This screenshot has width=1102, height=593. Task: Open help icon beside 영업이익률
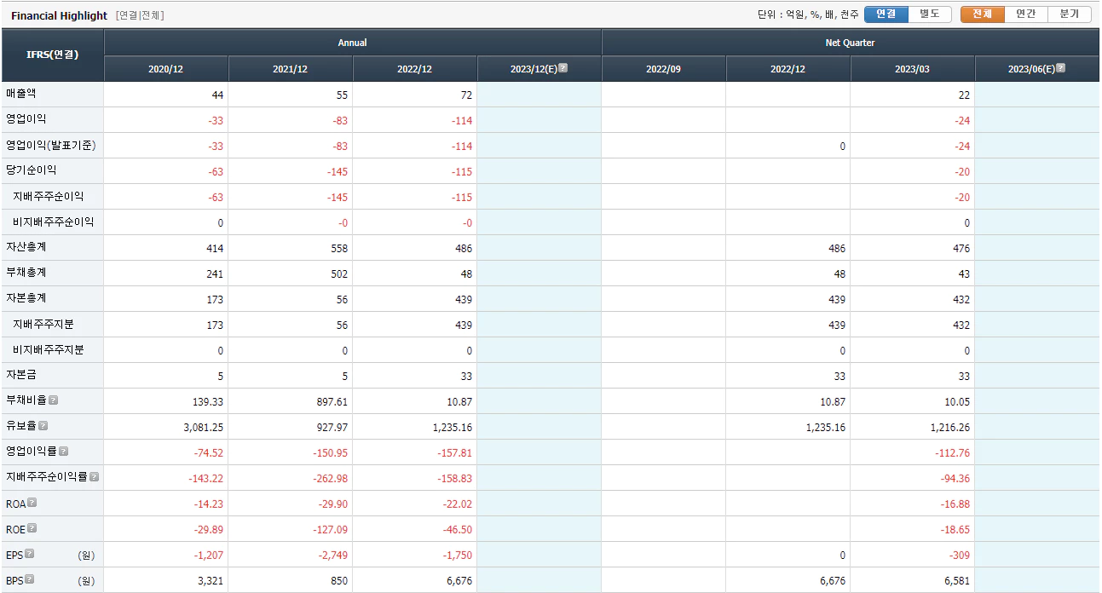(x=63, y=452)
